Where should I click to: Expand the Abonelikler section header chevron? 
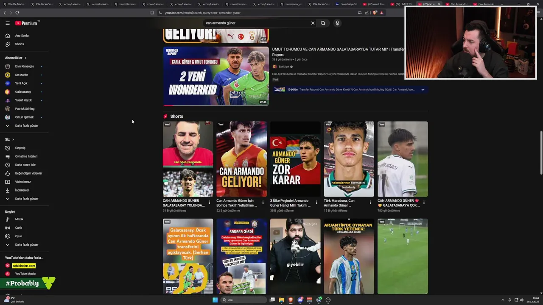point(25,58)
